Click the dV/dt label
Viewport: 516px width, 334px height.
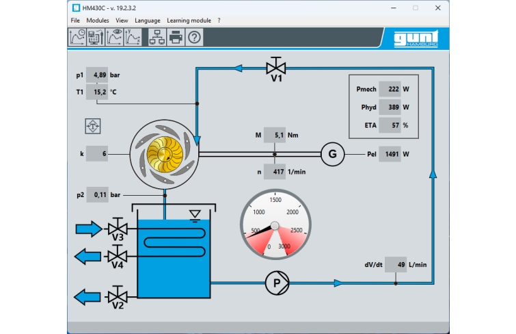pyautogui.click(x=374, y=264)
